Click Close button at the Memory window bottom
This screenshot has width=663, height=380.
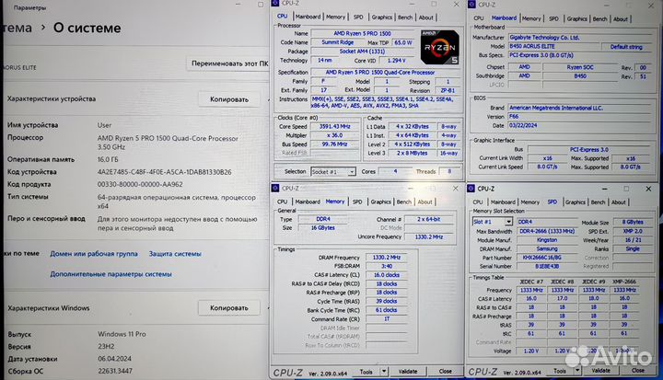[x=446, y=371]
